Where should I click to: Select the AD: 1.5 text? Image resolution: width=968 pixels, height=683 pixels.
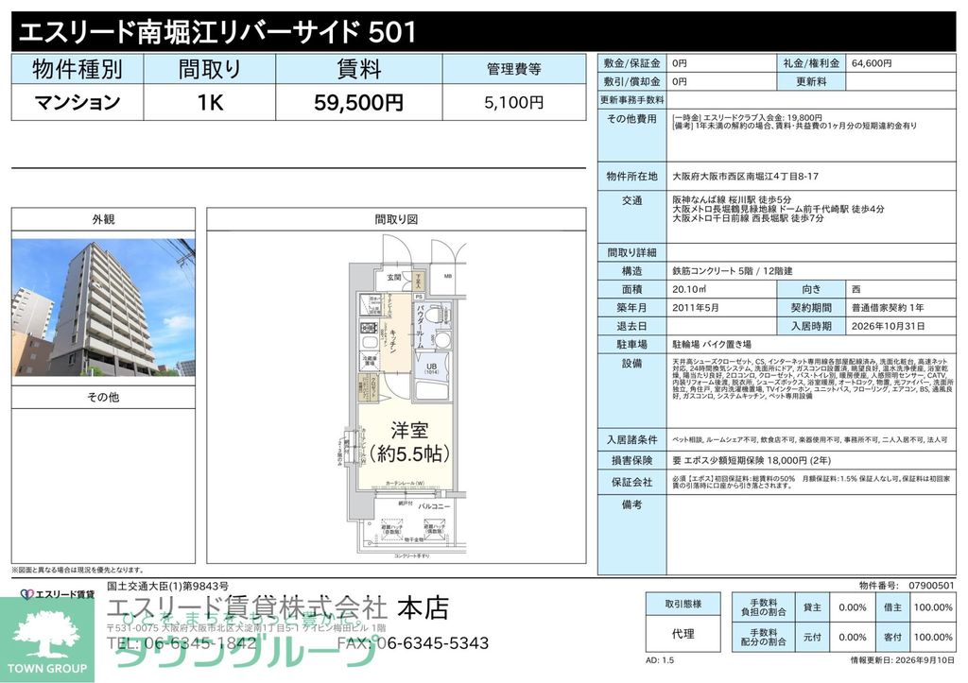[660, 660]
